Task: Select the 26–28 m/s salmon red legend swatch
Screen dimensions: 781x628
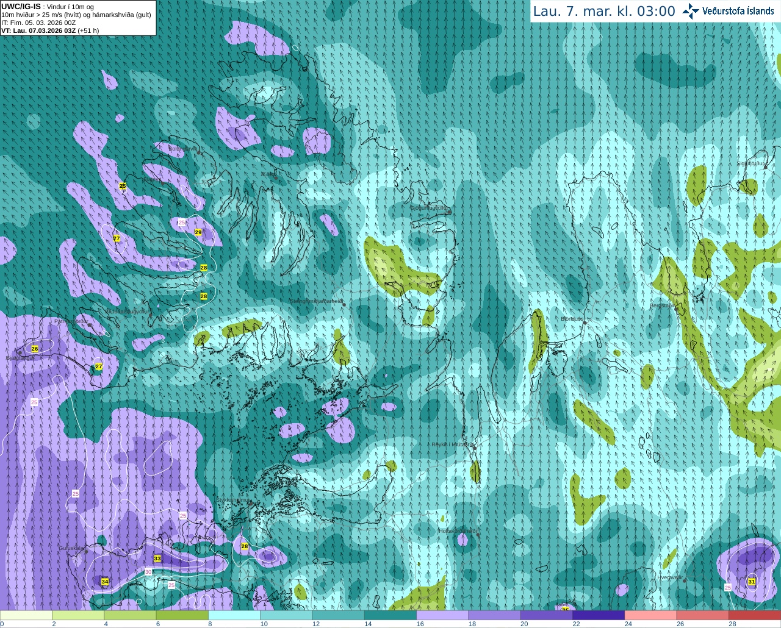Action: [x=703, y=615]
